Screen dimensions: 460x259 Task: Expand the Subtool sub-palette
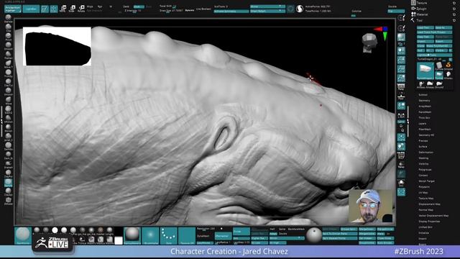pyautogui.click(x=423, y=95)
